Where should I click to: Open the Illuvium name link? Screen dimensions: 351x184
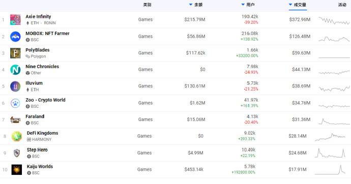click(x=34, y=83)
